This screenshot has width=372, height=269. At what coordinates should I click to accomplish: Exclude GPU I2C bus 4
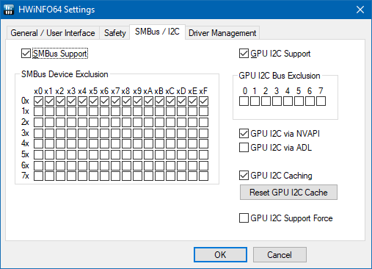click(x=288, y=101)
